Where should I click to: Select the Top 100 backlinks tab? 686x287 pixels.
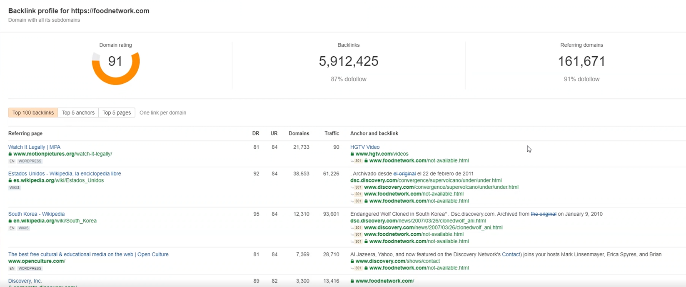pos(33,112)
